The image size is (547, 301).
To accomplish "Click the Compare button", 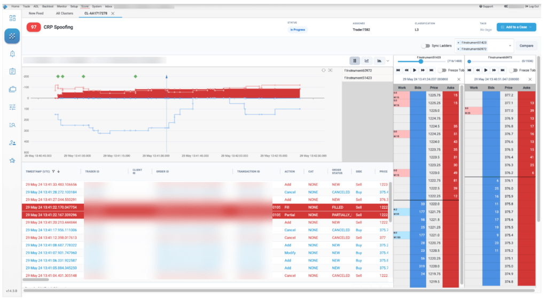I will tap(526, 46).
